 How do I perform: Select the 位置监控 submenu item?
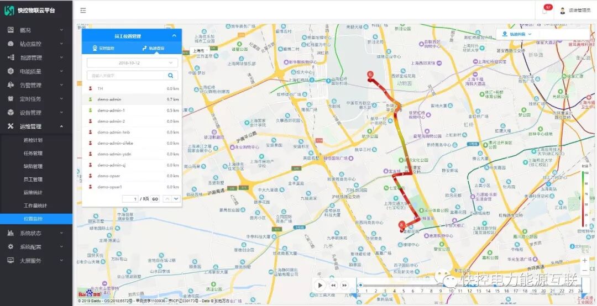tap(36, 219)
